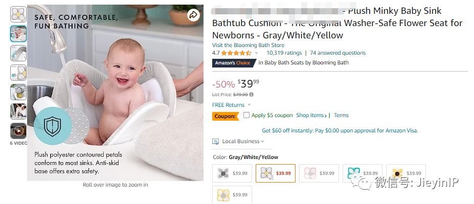Play the product video thumbnail
Image resolution: width=474 pixels, height=204 pixels.
[18, 130]
